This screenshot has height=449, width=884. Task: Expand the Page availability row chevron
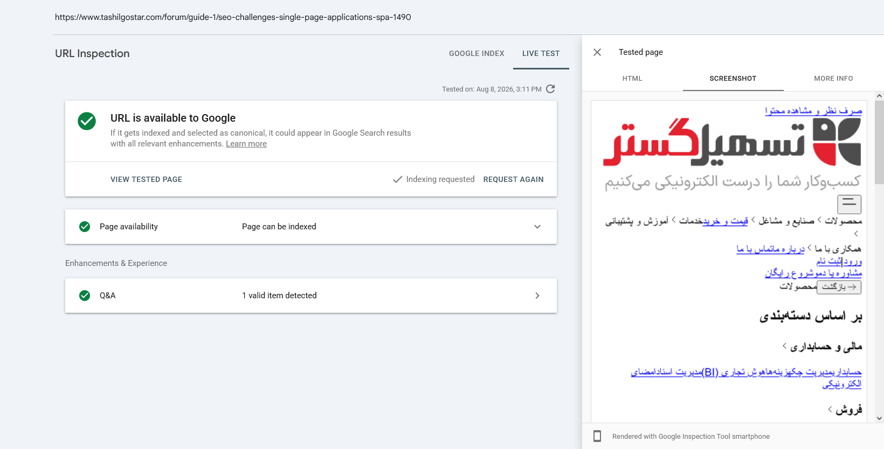click(537, 227)
